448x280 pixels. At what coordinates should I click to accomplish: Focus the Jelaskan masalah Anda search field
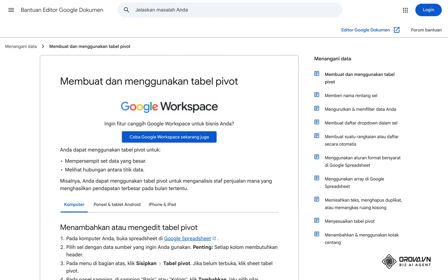(230, 10)
